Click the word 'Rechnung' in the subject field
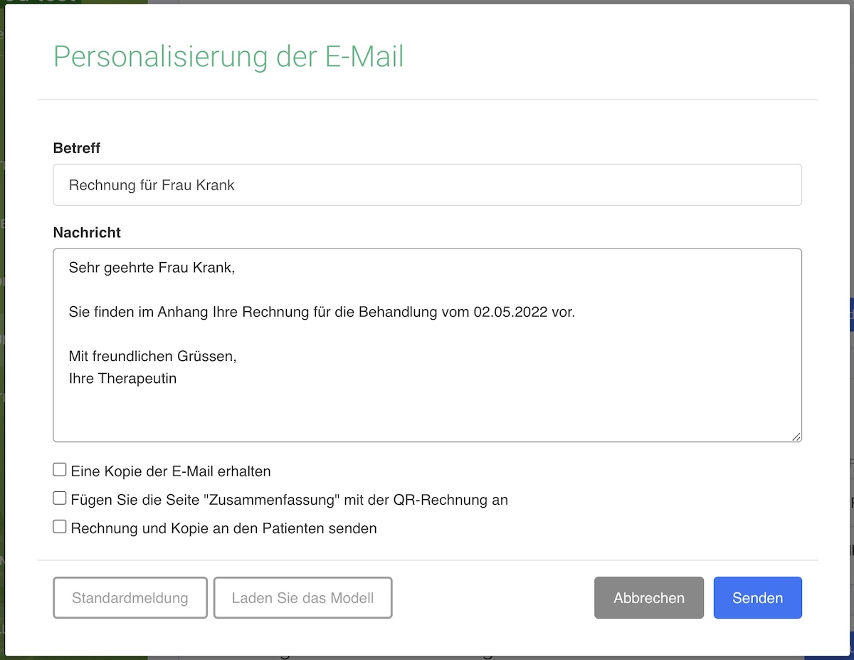Image resolution: width=854 pixels, height=660 pixels. coord(99,185)
